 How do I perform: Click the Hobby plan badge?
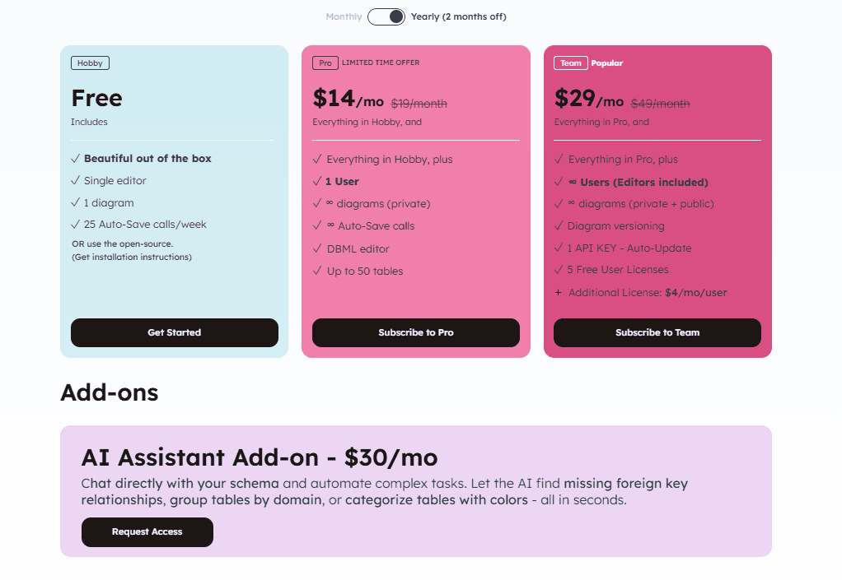tap(90, 63)
